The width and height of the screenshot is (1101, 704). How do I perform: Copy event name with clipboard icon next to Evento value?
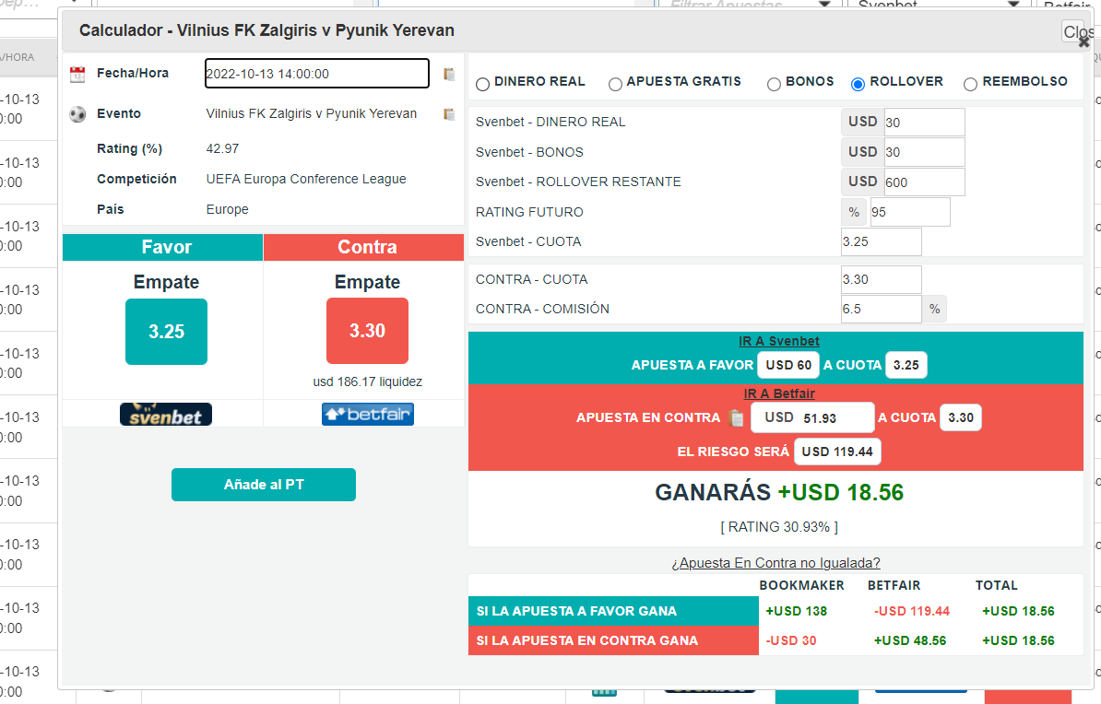[449, 113]
